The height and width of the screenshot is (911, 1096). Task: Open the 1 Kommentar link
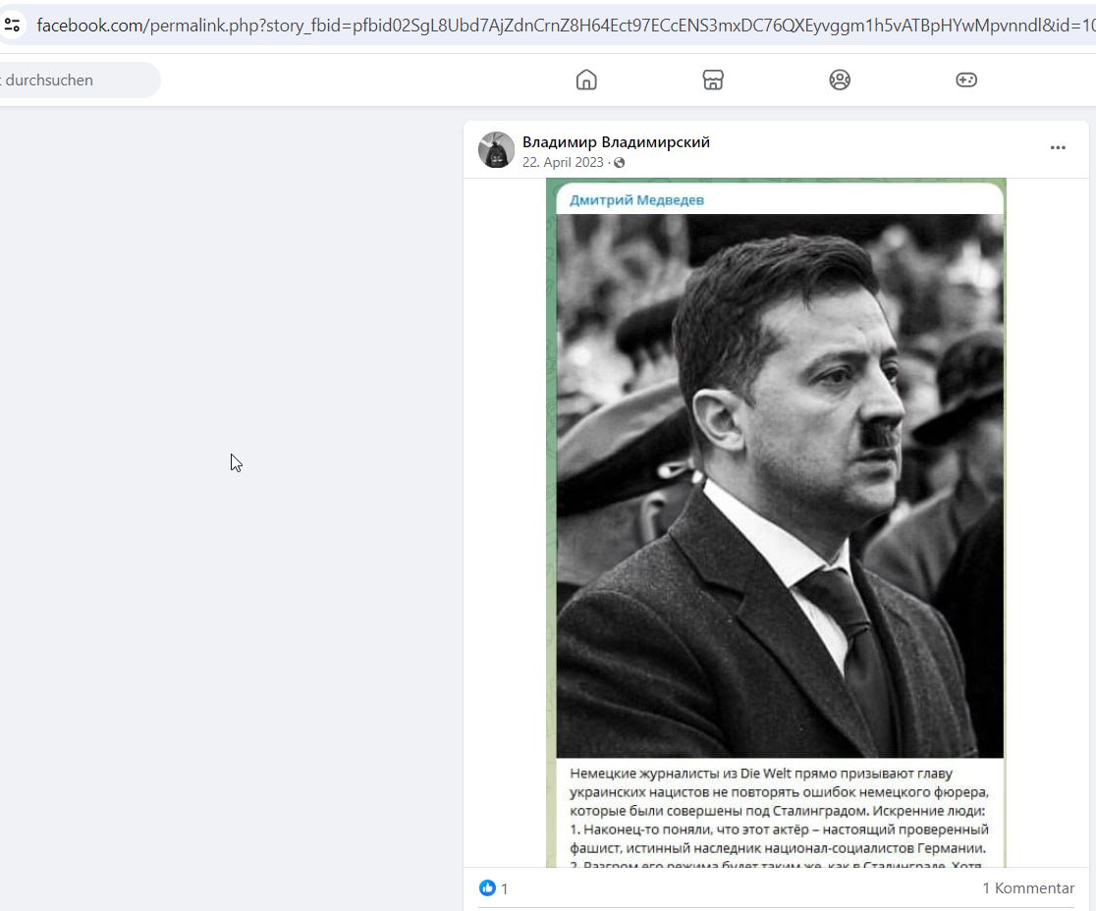click(x=1028, y=888)
